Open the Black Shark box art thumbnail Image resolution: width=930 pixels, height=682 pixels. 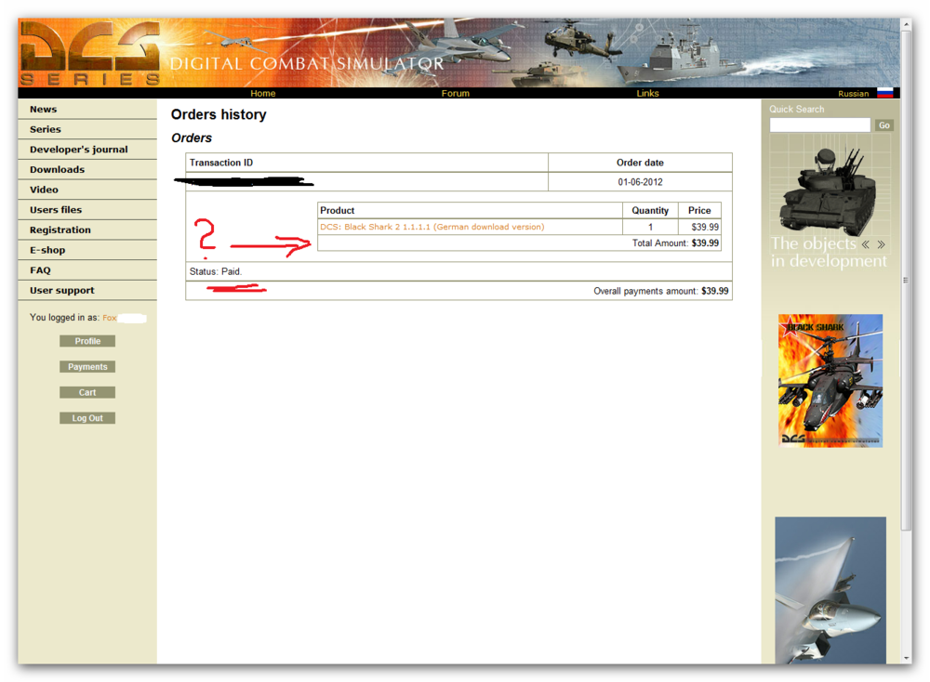point(830,381)
